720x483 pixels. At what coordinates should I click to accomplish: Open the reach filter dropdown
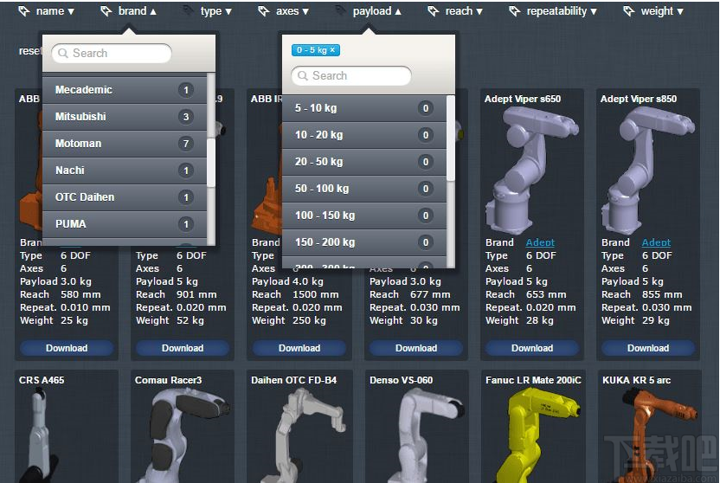coord(464,11)
